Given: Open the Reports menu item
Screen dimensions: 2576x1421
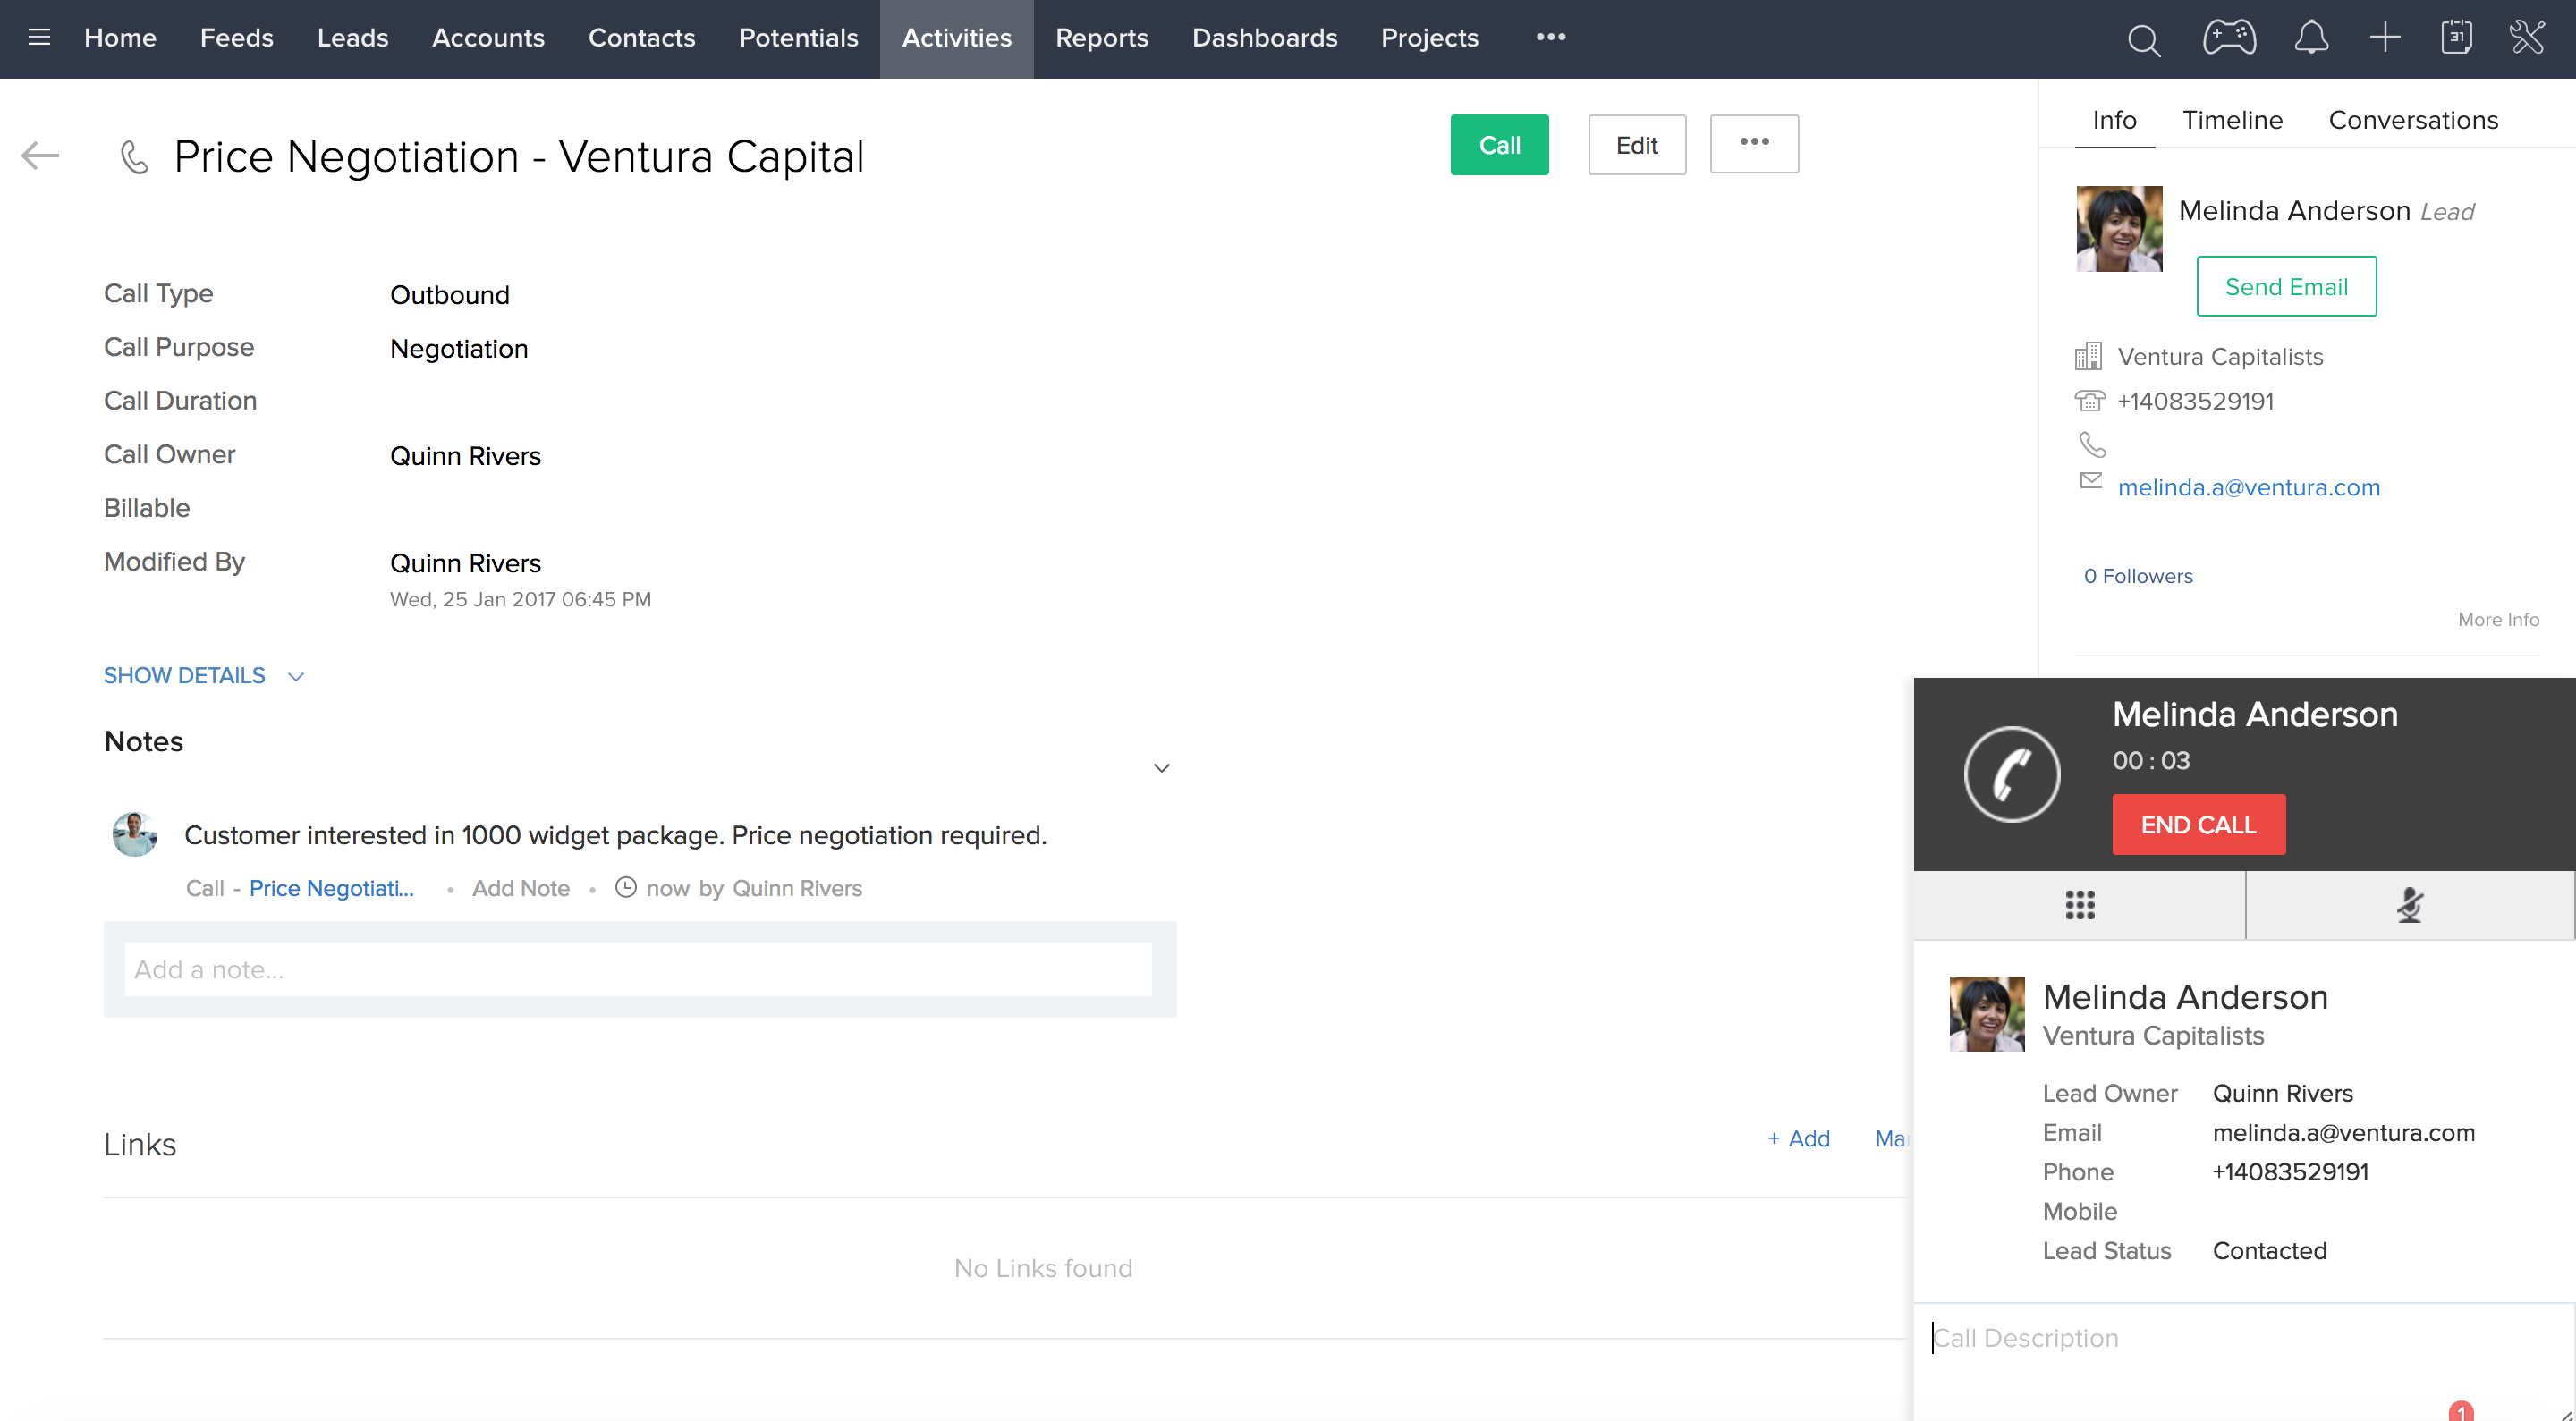Looking at the screenshot, I should 1101,38.
